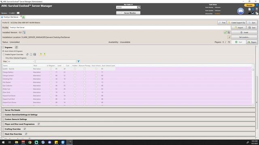Image resolution: width=259 pixels, height=145 pixels.
Task: Click the Find button
Action: pos(222,23)
